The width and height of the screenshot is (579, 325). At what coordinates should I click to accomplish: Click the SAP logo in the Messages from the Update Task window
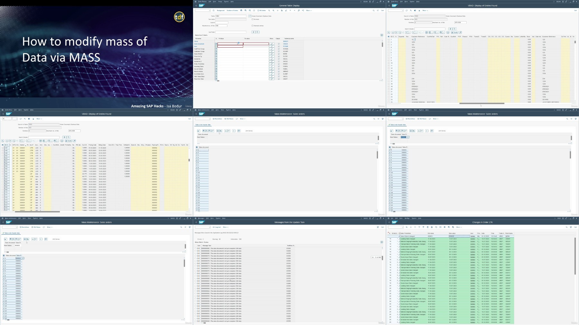pos(202,222)
